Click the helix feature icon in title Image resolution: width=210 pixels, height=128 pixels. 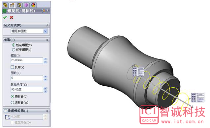[5, 11]
